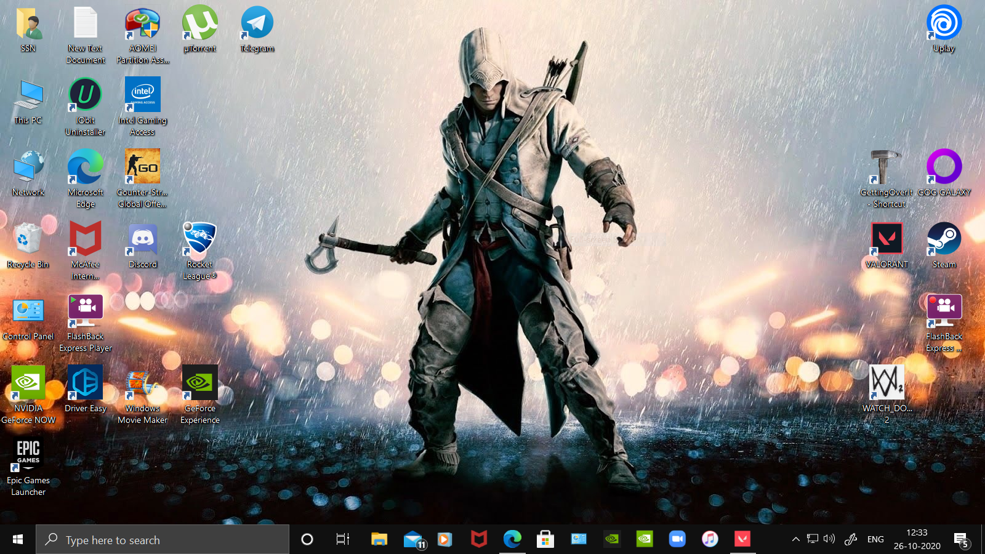Open Cortana from the taskbar

pyautogui.click(x=307, y=539)
